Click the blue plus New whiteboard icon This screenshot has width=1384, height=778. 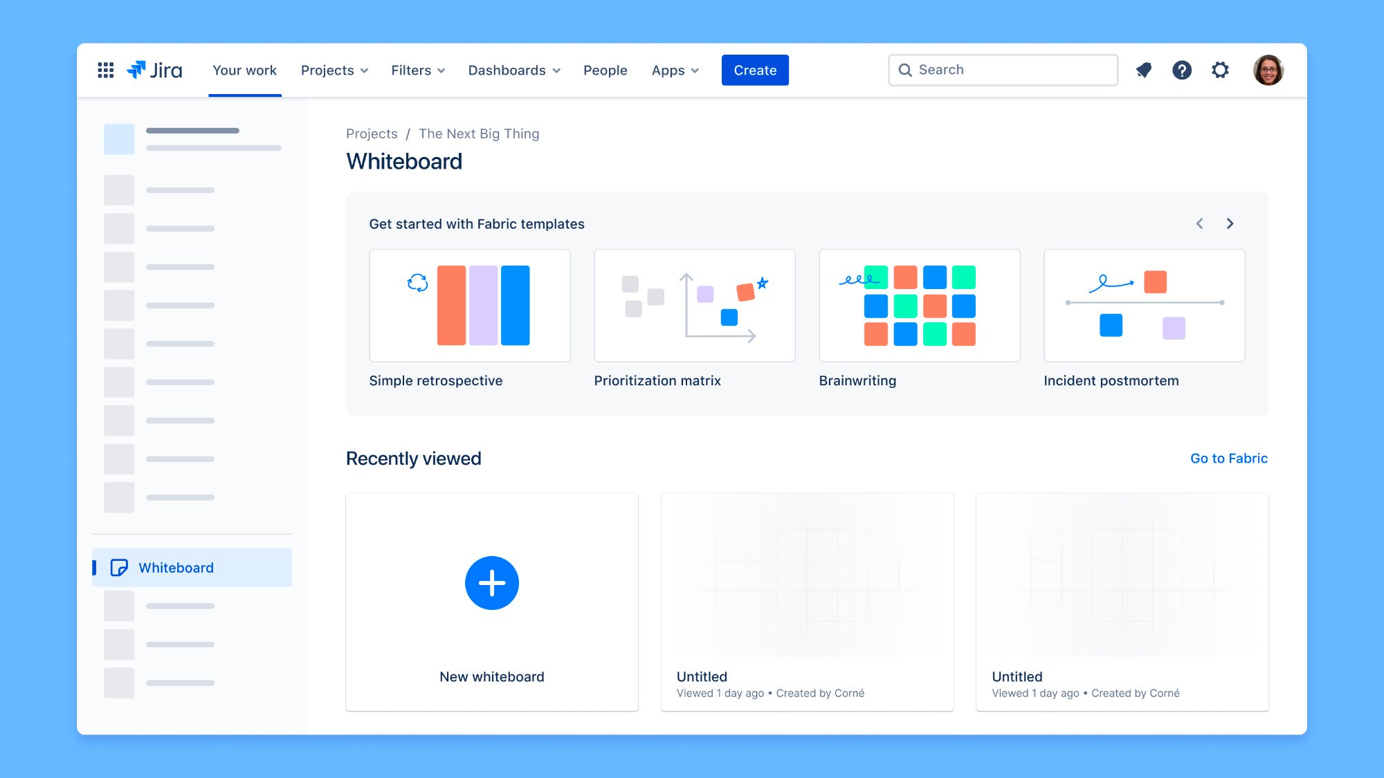pyautogui.click(x=492, y=583)
